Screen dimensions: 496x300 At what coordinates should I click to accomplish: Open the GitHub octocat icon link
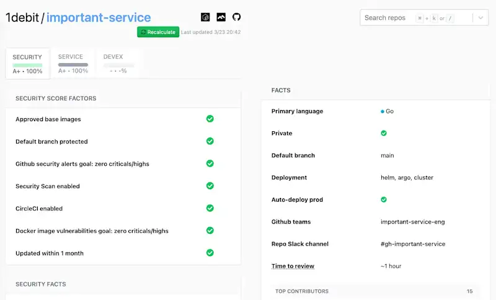(x=236, y=17)
